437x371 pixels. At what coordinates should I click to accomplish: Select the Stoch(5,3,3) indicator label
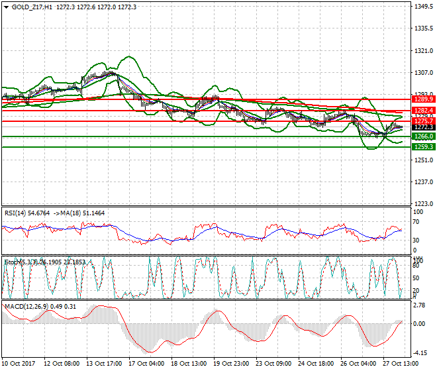tap(22, 262)
